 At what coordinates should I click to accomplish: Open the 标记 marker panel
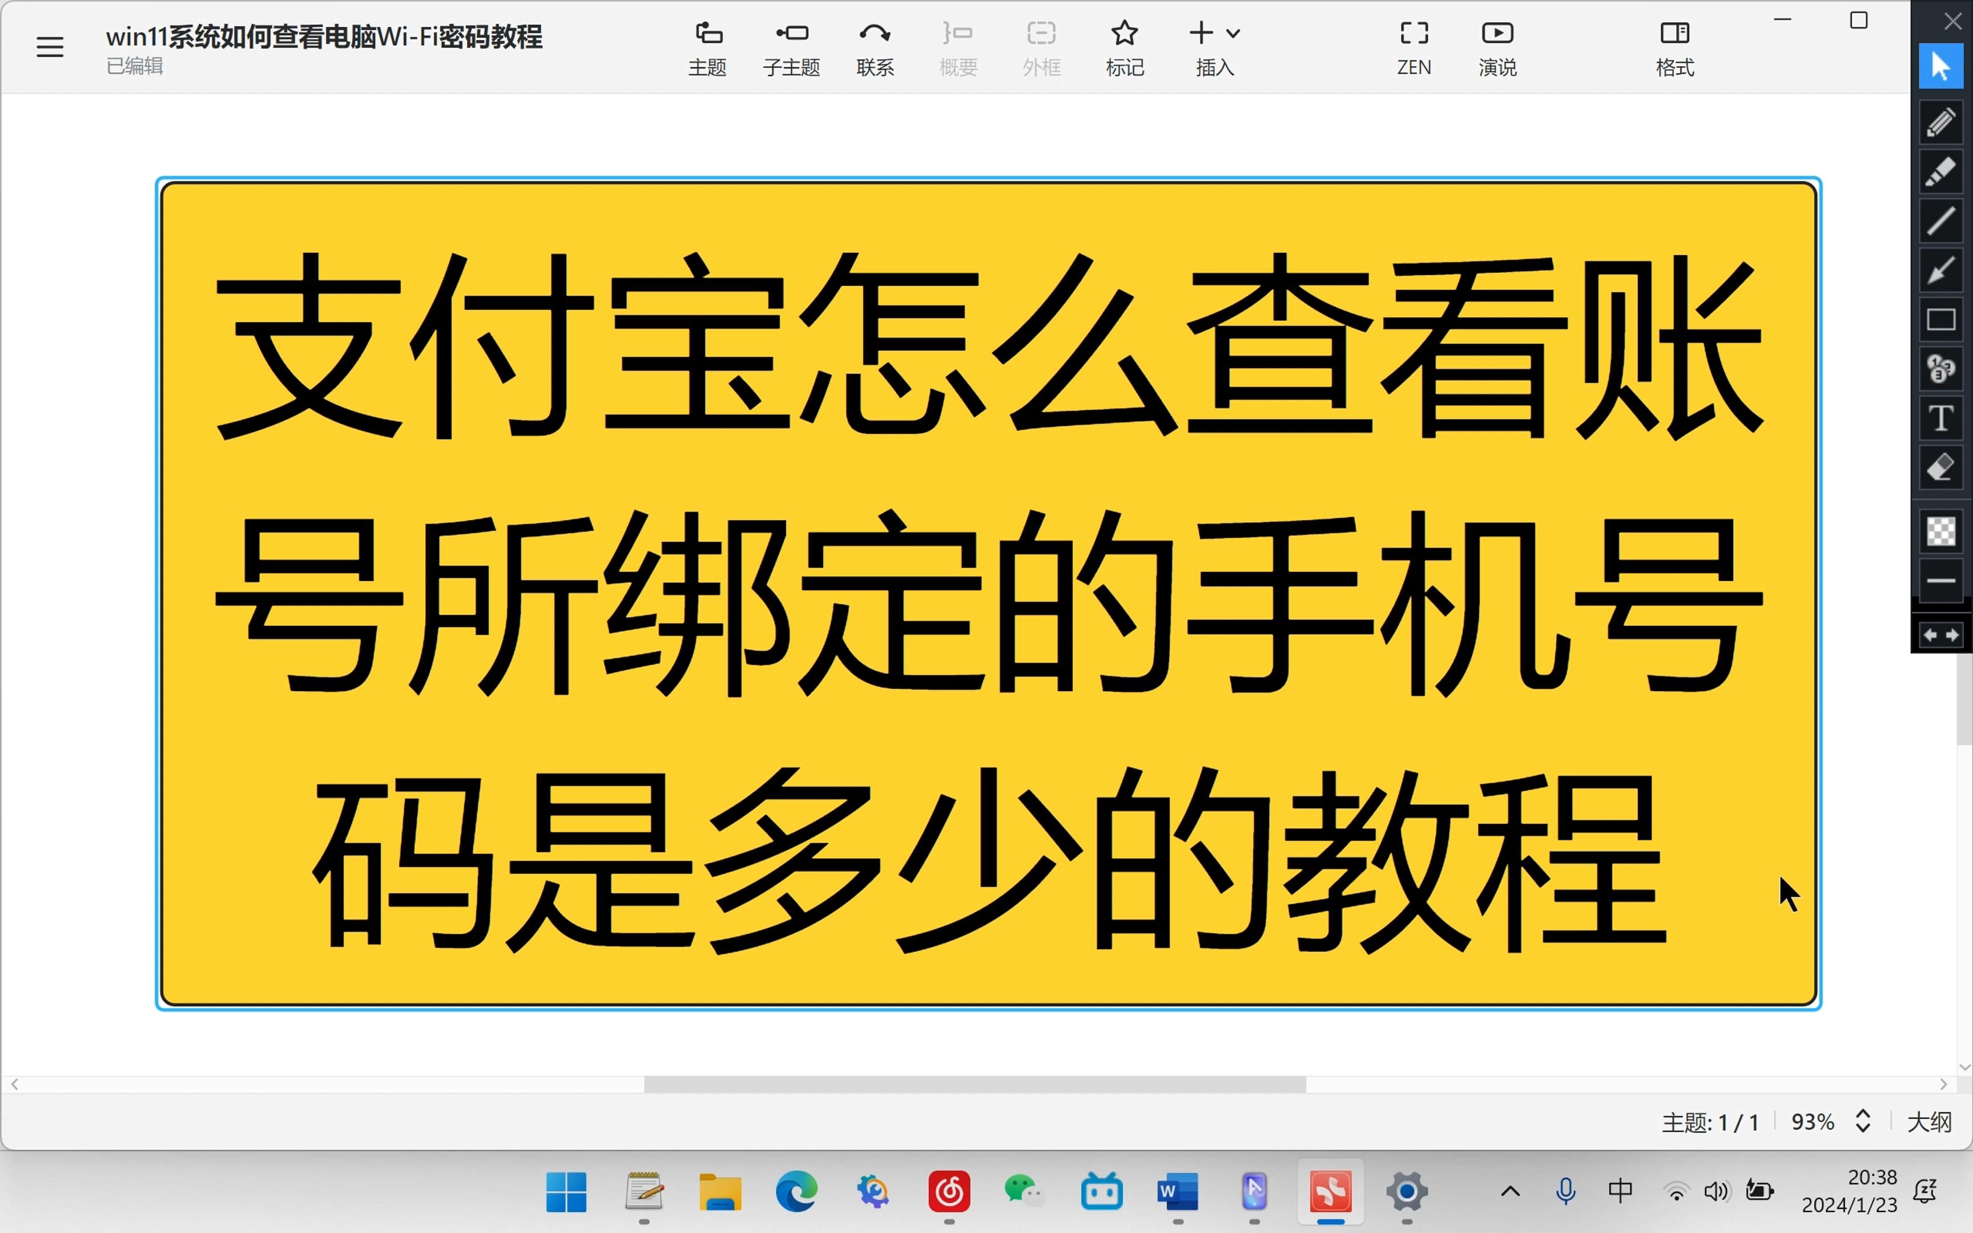click(x=1124, y=49)
